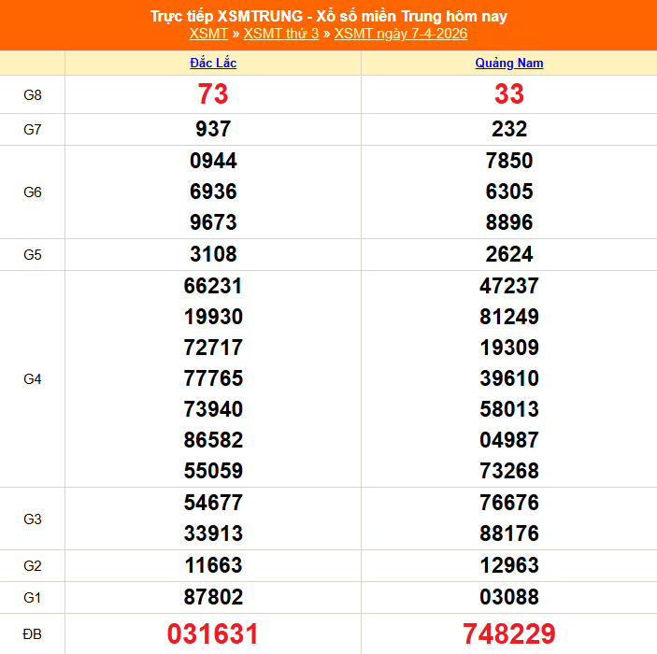Select G6 number 6936
The height and width of the screenshot is (654, 657).
tap(213, 192)
